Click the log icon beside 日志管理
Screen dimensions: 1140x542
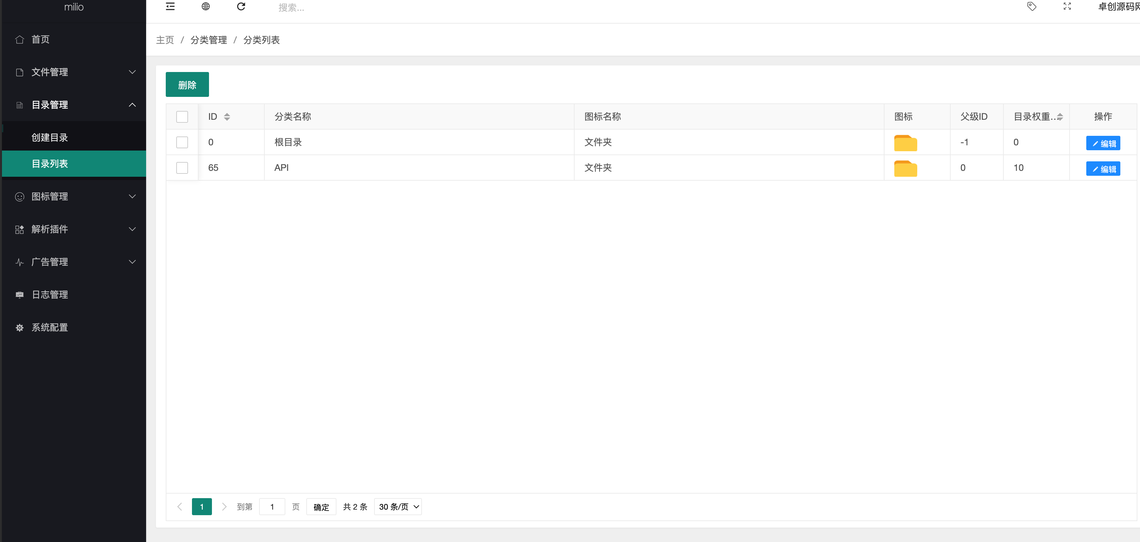click(19, 295)
